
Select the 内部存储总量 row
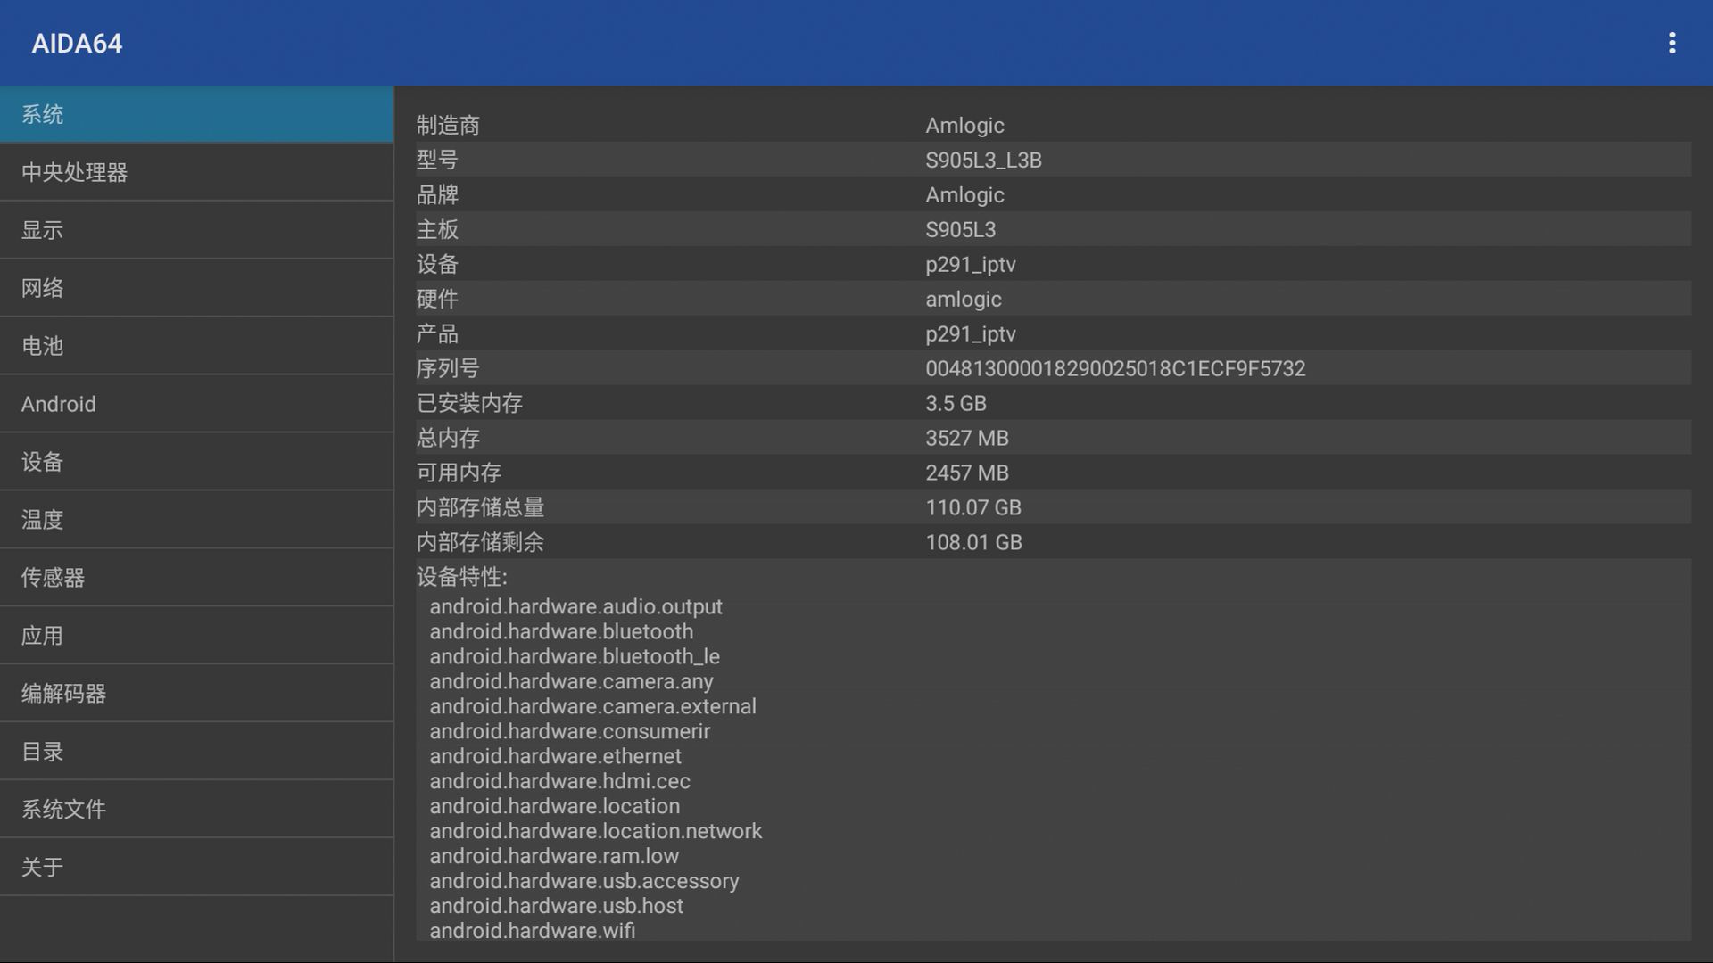(1053, 507)
